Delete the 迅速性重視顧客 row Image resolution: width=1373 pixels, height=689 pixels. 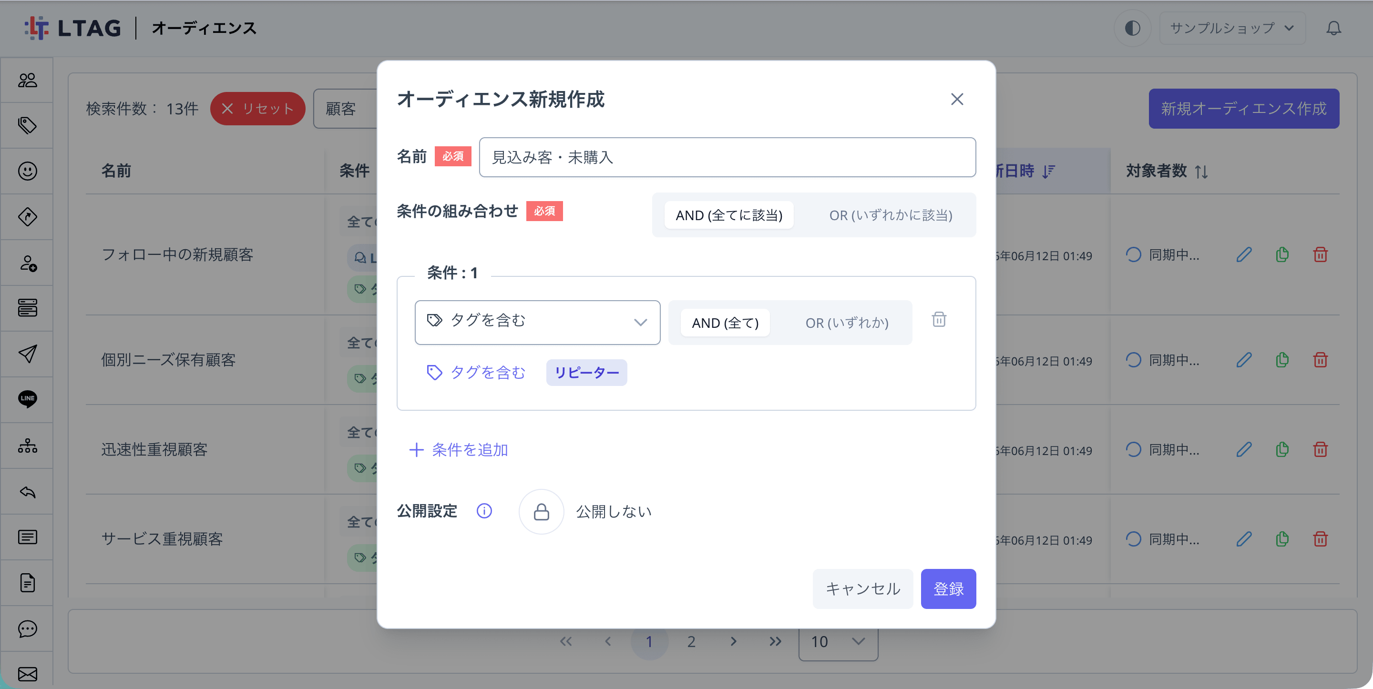1320,450
